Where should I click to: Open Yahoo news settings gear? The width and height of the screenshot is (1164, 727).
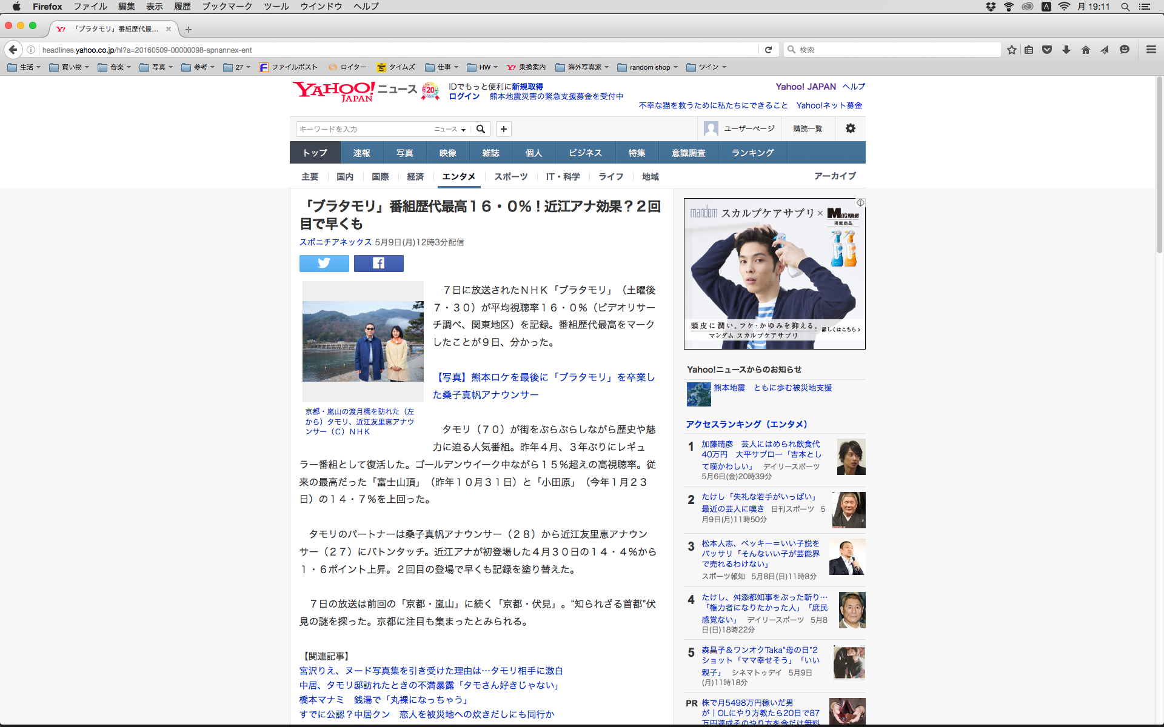850,128
